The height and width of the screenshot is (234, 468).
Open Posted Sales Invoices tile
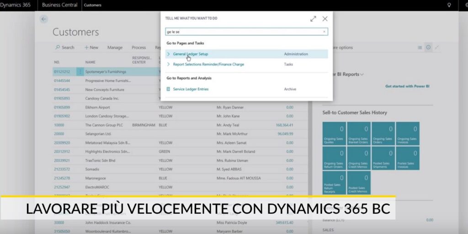click(408, 158)
